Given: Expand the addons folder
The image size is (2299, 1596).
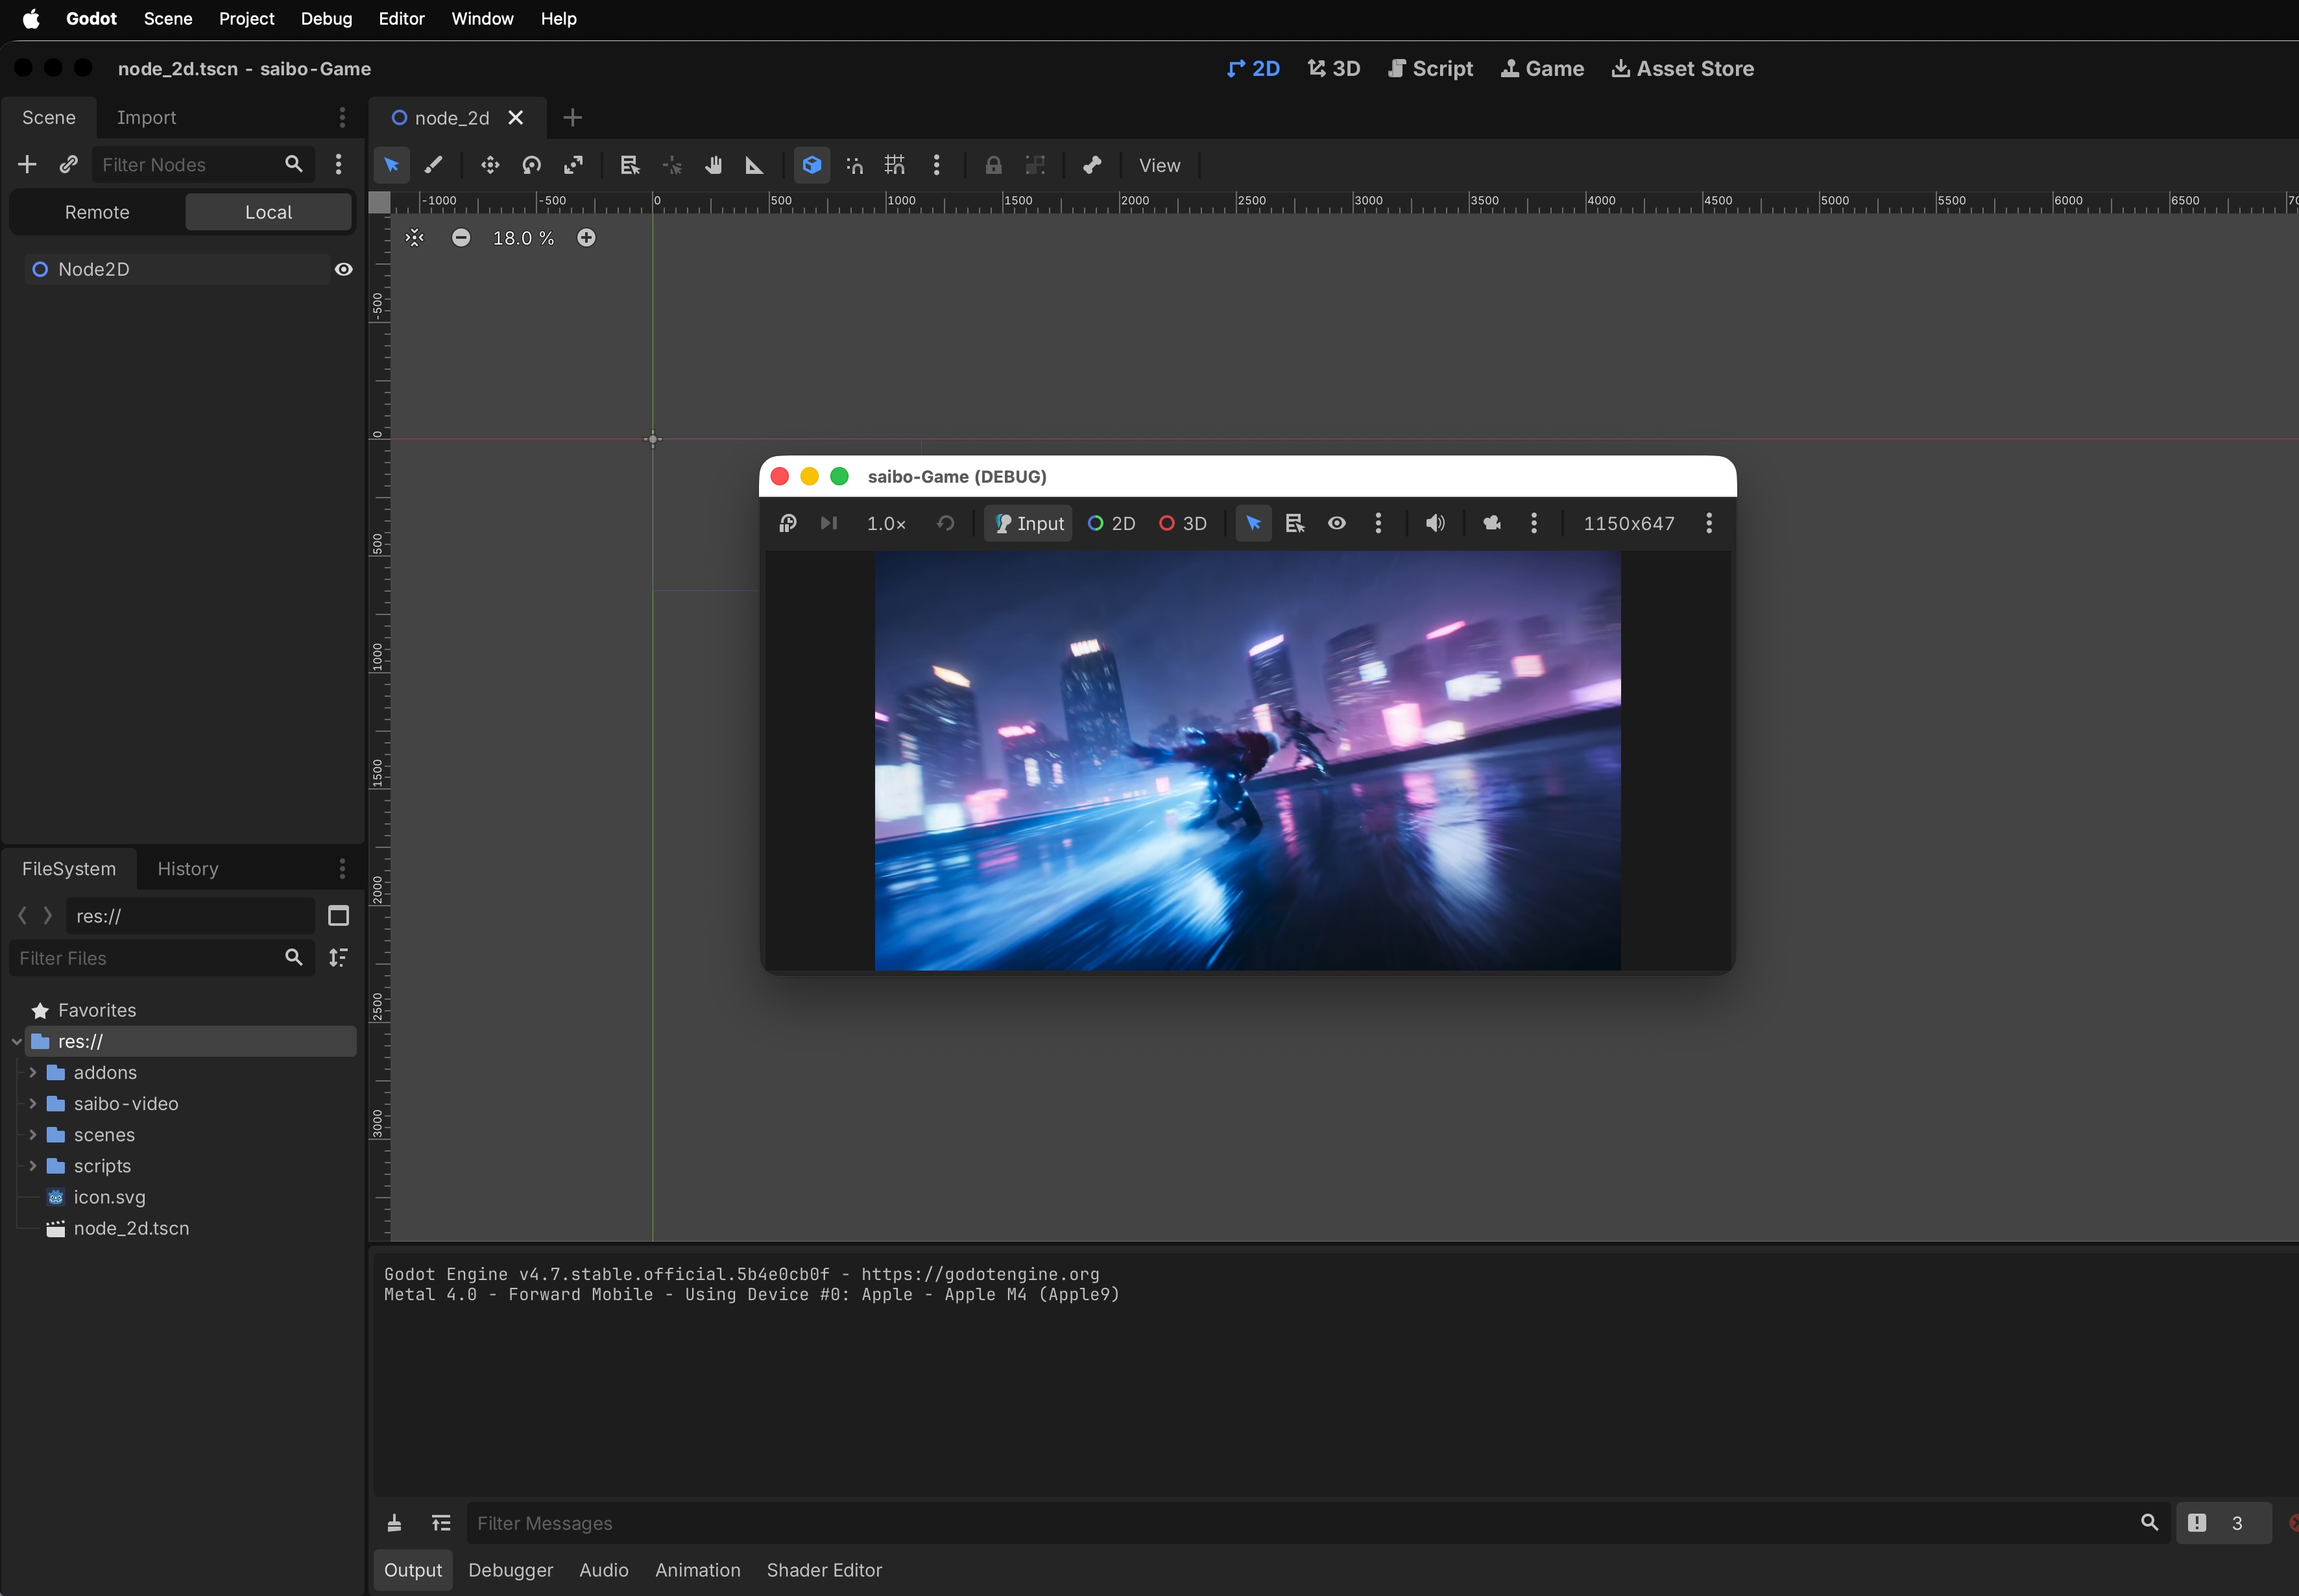Looking at the screenshot, I should [33, 1073].
